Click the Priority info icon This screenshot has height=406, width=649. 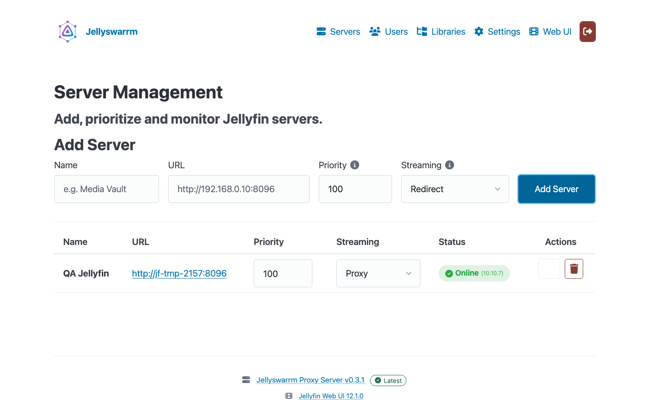click(x=355, y=165)
